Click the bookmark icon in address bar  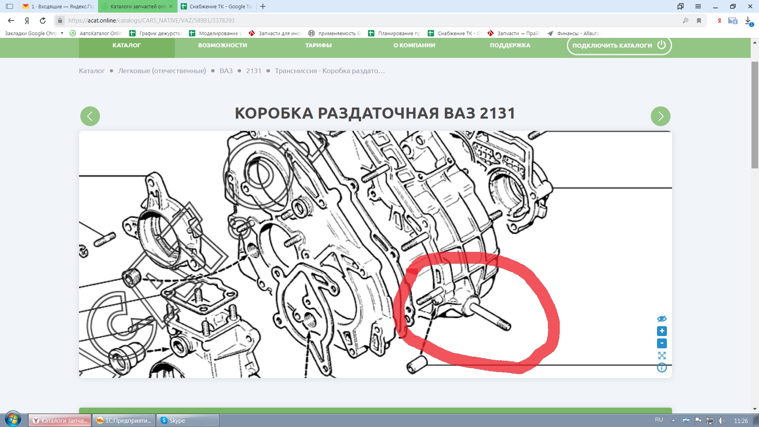(x=699, y=21)
